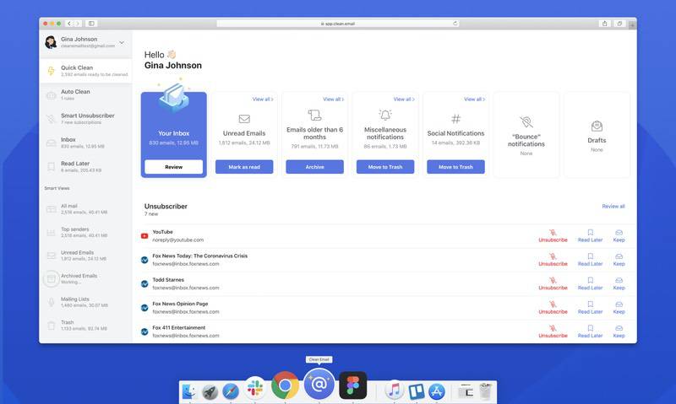Click Move to Trash under Miscellaneous notifications

385,167
